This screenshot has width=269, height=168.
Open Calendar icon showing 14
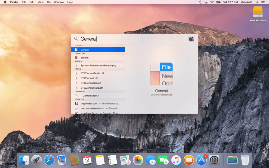click(87, 160)
